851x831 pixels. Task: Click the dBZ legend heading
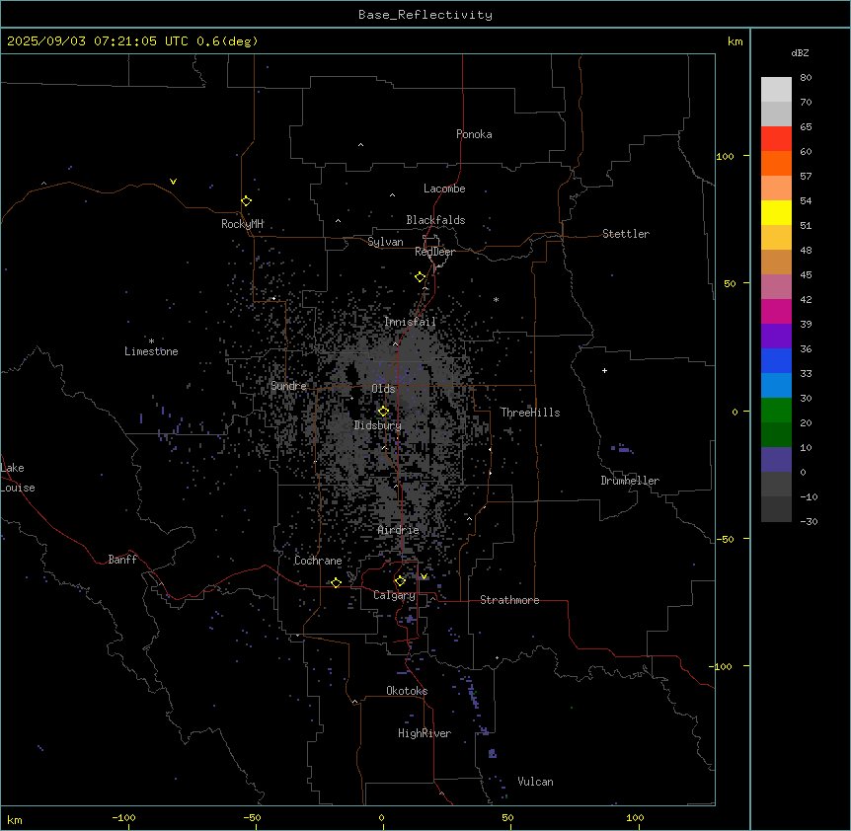click(x=800, y=52)
